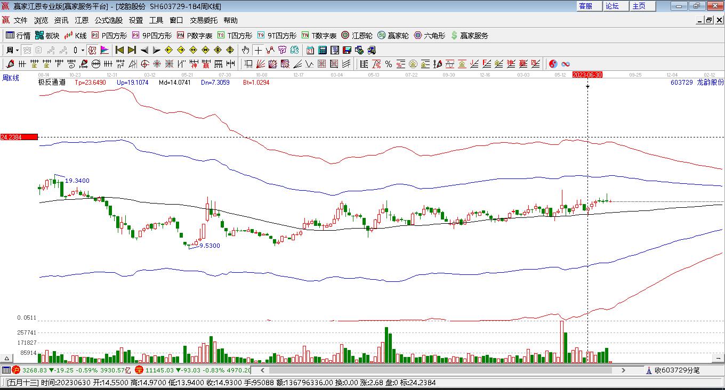
Task: Open the 窗口 menu
Action: [x=176, y=20]
